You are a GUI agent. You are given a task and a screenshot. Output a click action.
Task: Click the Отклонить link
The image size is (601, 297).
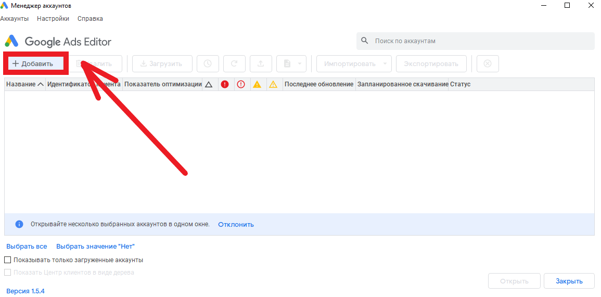(236, 225)
